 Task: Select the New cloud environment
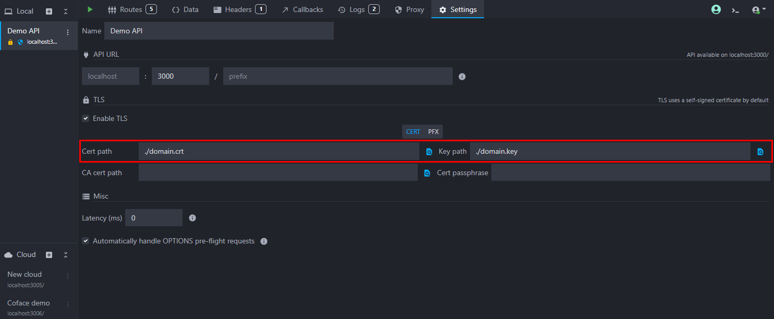(x=25, y=274)
